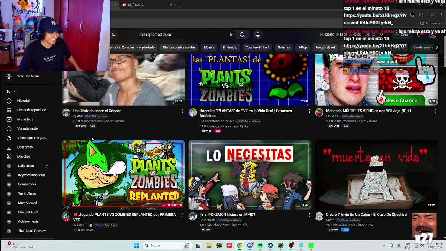
Task: Select 'En directo' filter chip
Action: [x=230, y=47]
